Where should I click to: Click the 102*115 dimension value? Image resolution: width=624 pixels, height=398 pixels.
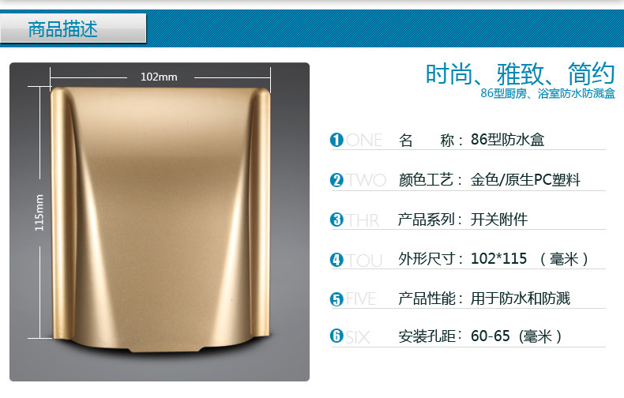click(x=498, y=259)
